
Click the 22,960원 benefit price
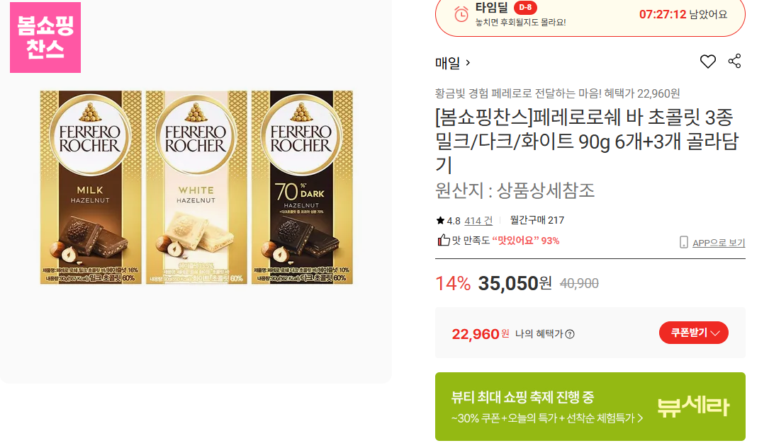click(x=480, y=335)
